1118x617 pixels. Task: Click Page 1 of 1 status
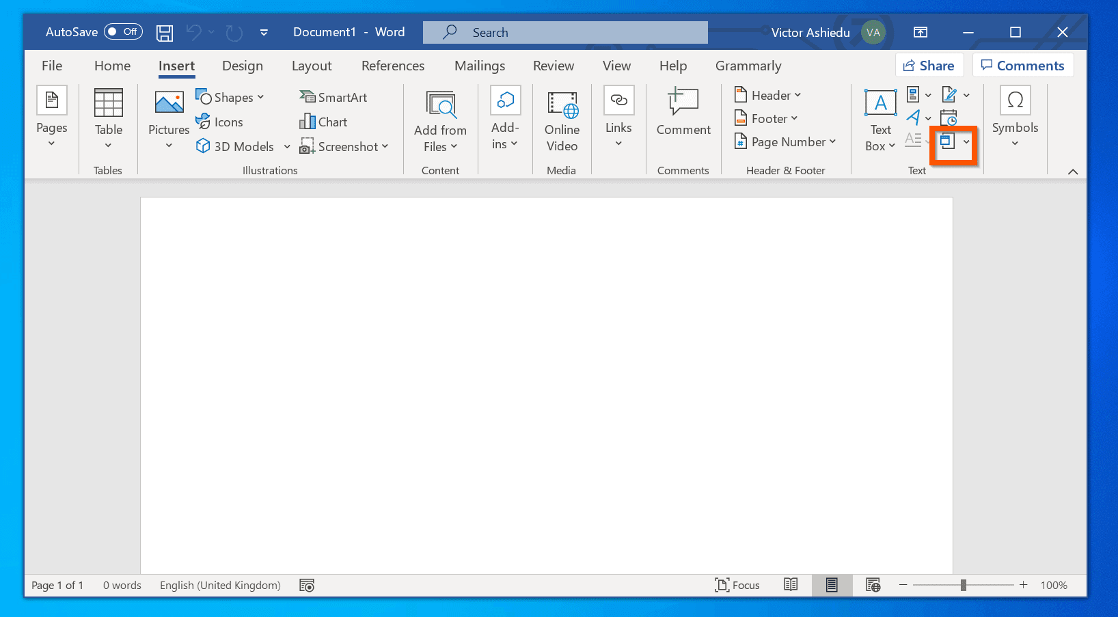[57, 585]
